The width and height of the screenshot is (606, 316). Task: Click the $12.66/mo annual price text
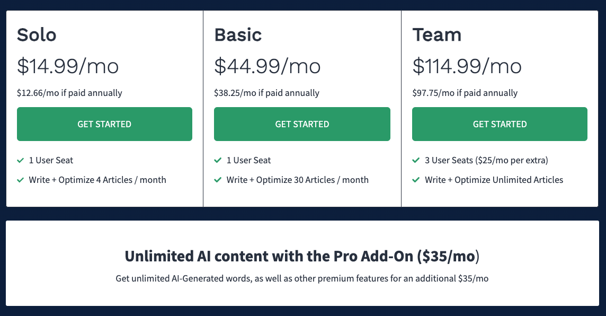pos(69,93)
